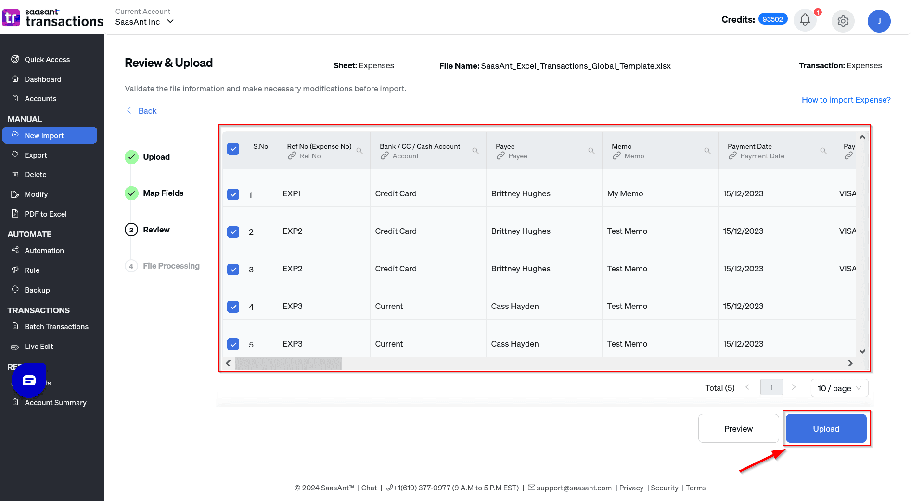The image size is (911, 501).
Task: Search the Bank / CC / Cash Account column
Action: 475,151
